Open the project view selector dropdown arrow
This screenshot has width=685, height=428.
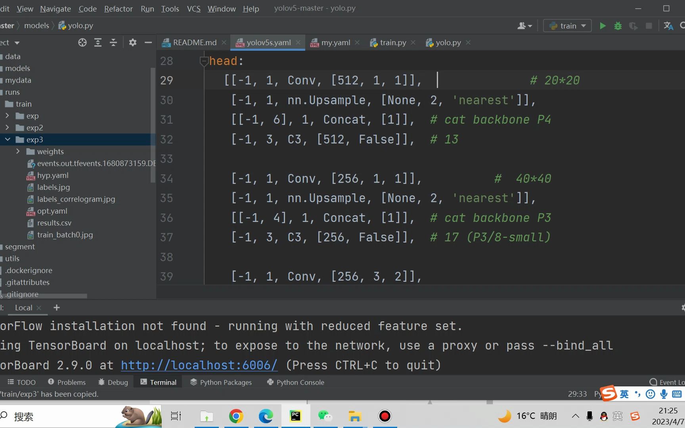coord(17,43)
